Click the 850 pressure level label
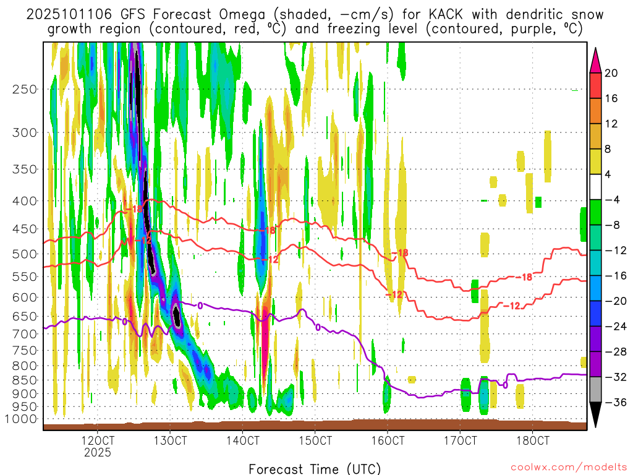 (25, 380)
